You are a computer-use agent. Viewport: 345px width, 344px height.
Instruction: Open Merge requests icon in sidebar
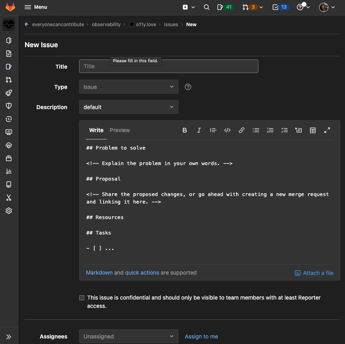[x=9, y=80]
